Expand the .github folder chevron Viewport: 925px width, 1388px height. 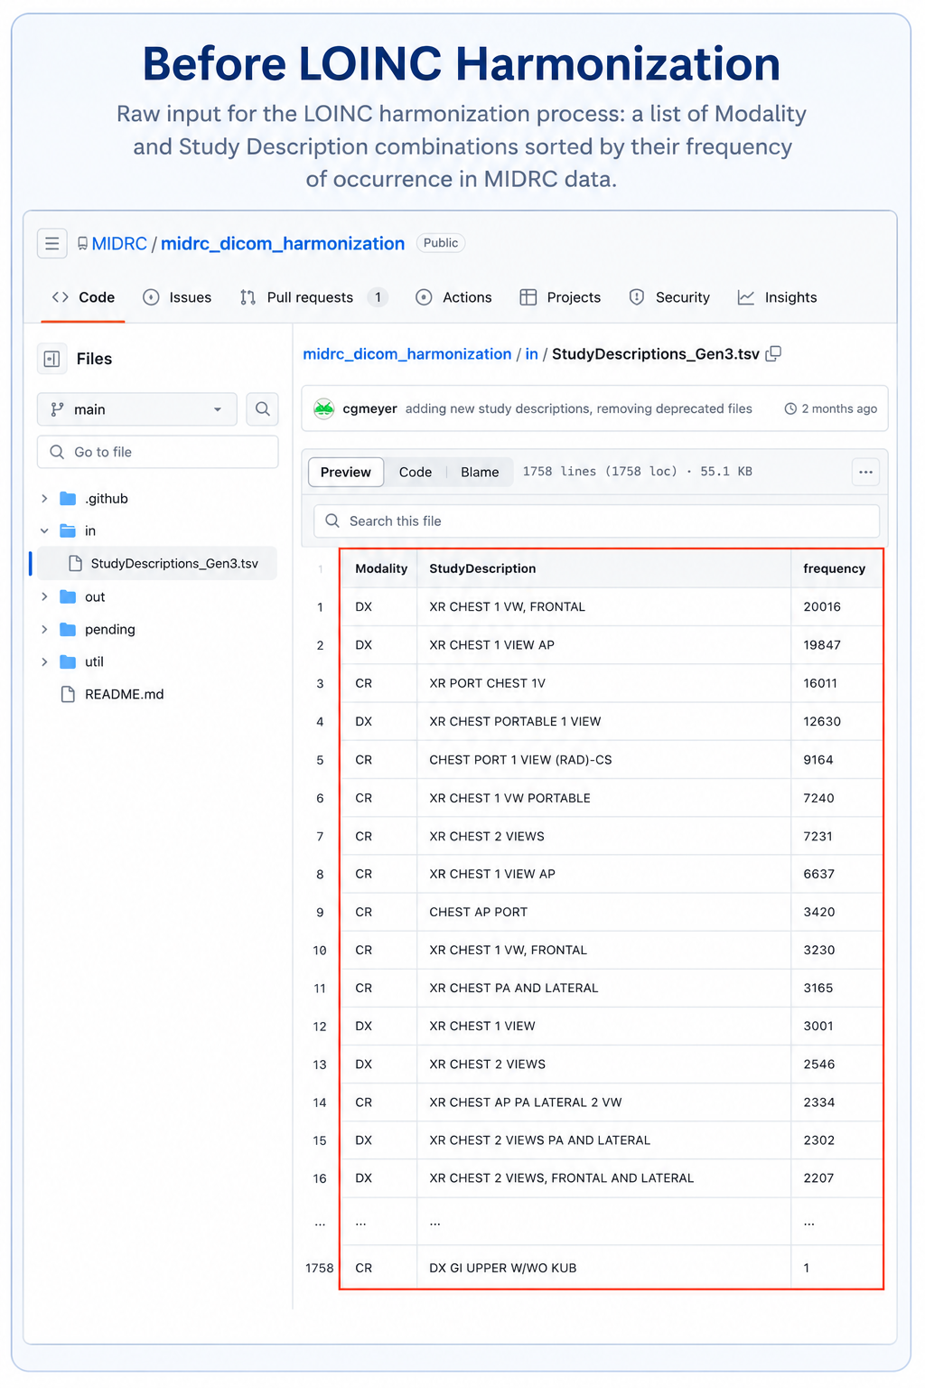(44, 499)
